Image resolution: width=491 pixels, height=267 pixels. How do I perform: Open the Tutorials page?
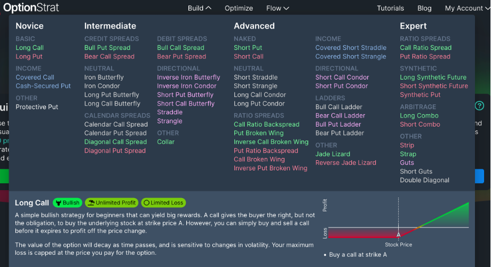click(390, 8)
